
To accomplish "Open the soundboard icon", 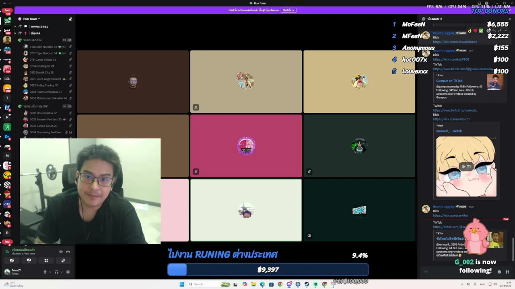I will (x=63, y=261).
